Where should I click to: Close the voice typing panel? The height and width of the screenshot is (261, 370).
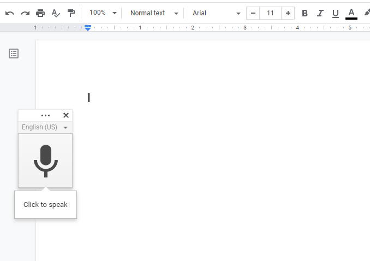pyautogui.click(x=66, y=115)
